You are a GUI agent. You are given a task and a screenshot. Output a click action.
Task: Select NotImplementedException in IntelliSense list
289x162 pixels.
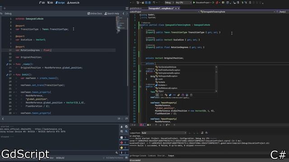169,73
